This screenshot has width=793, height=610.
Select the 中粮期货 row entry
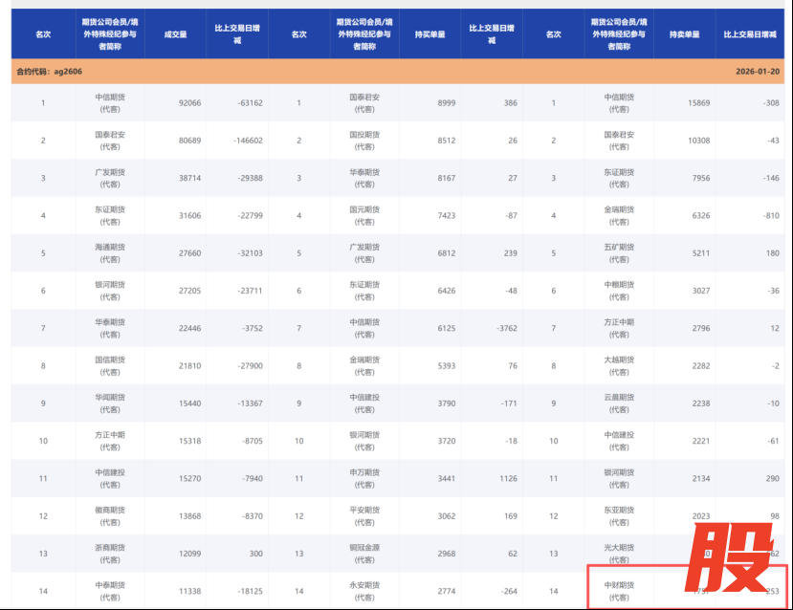pos(619,291)
